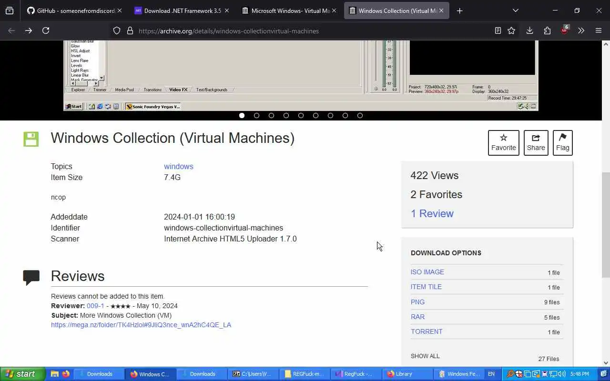The width and height of the screenshot is (610, 381).
Task: Click the Vegas screenshot preview image
Action: point(301,75)
